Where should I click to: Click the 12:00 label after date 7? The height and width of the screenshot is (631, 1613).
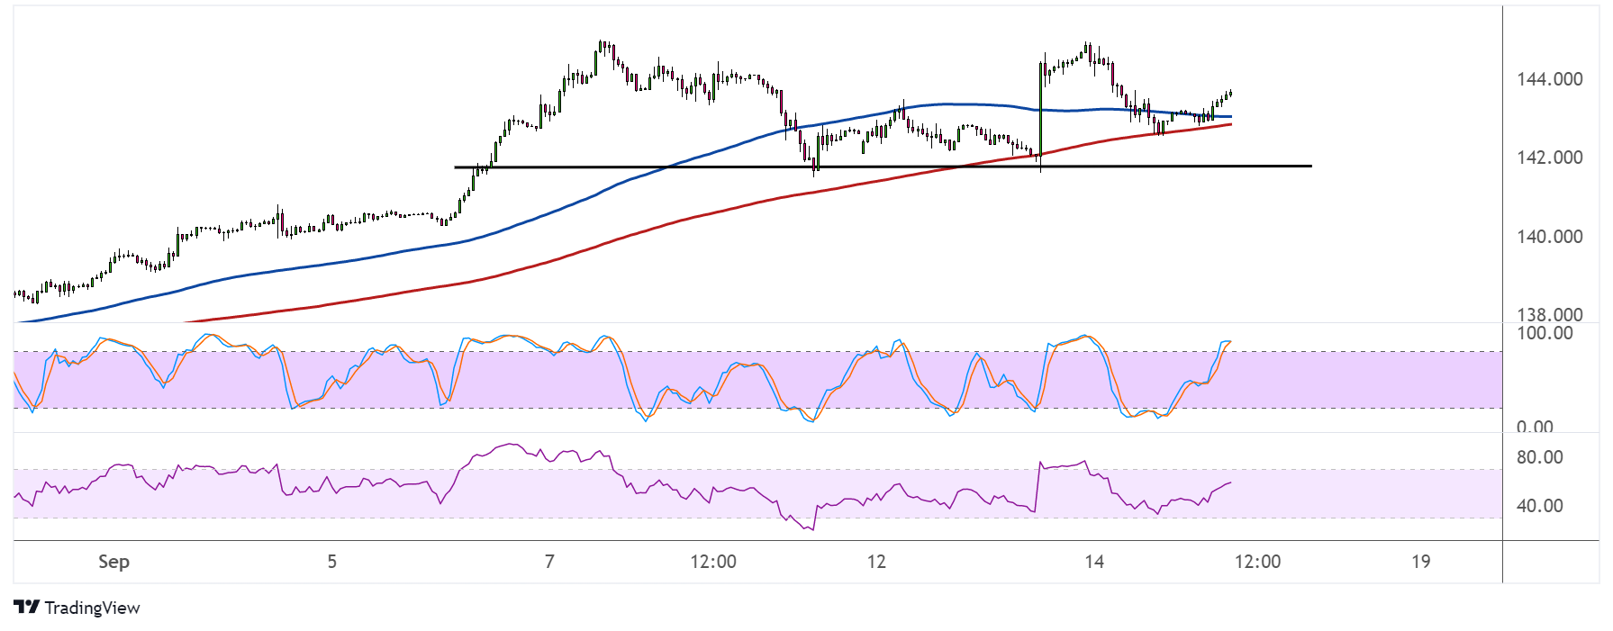pyautogui.click(x=713, y=562)
